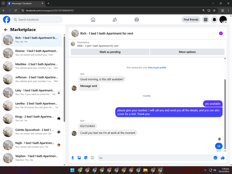Open a new browser tab
Viewport: 232px width, 174px height.
48,3
